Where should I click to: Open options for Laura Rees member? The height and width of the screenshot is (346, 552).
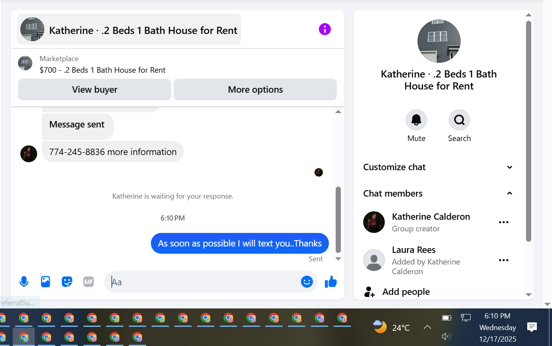pos(504,260)
